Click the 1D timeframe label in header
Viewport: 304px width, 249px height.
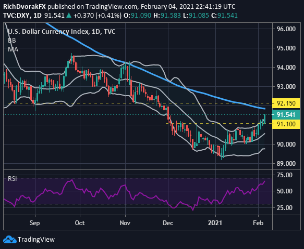click(x=38, y=16)
